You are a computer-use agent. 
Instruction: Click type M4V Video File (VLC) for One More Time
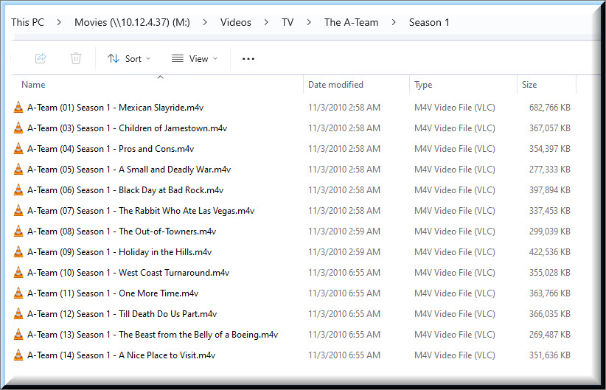(x=454, y=293)
